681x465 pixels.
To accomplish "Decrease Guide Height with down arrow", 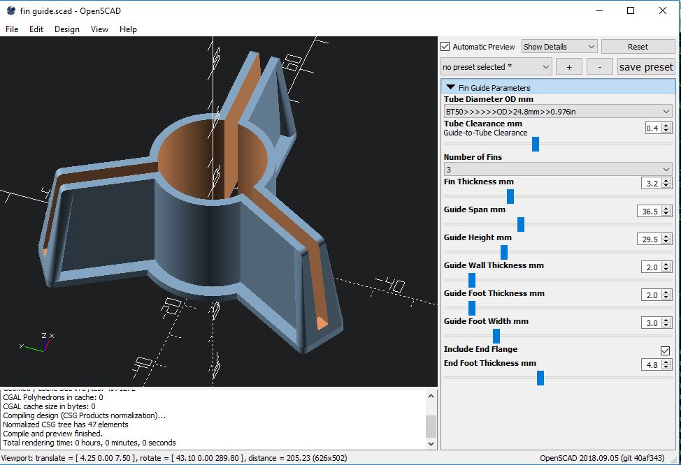I will click(x=667, y=242).
